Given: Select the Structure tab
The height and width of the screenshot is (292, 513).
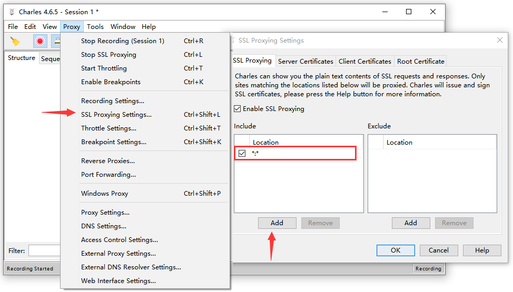Looking at the screenshot, I should coord(22,58).
